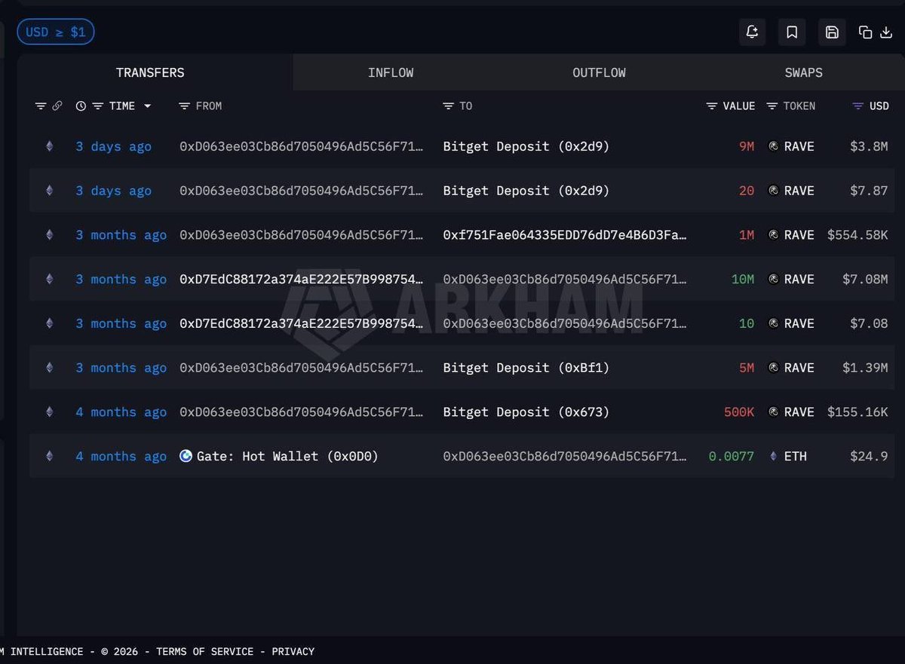Click RAVE token icon in the 500K row
The width and height of the screenshot is (905, 664).
pos(773,412)
